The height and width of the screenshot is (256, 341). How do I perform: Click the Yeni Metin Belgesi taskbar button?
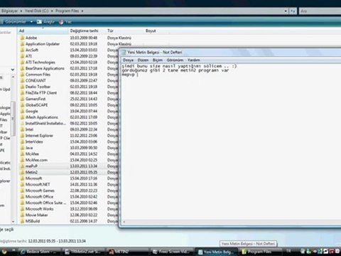215,252
